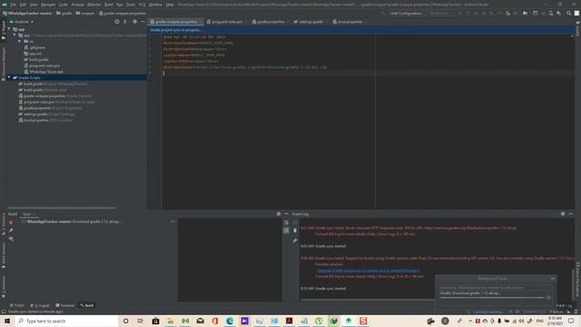The image size is (581, 327).
Task: Toggle soft-wrap icon in Event Log
Action: pyautogui.click(x=287, y=223)
